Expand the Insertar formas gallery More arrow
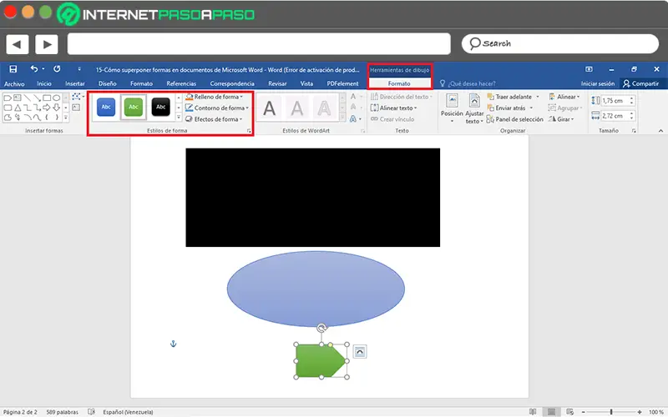Image resolution: width=668 pixels, height=417 pixels. pos(66,118)
